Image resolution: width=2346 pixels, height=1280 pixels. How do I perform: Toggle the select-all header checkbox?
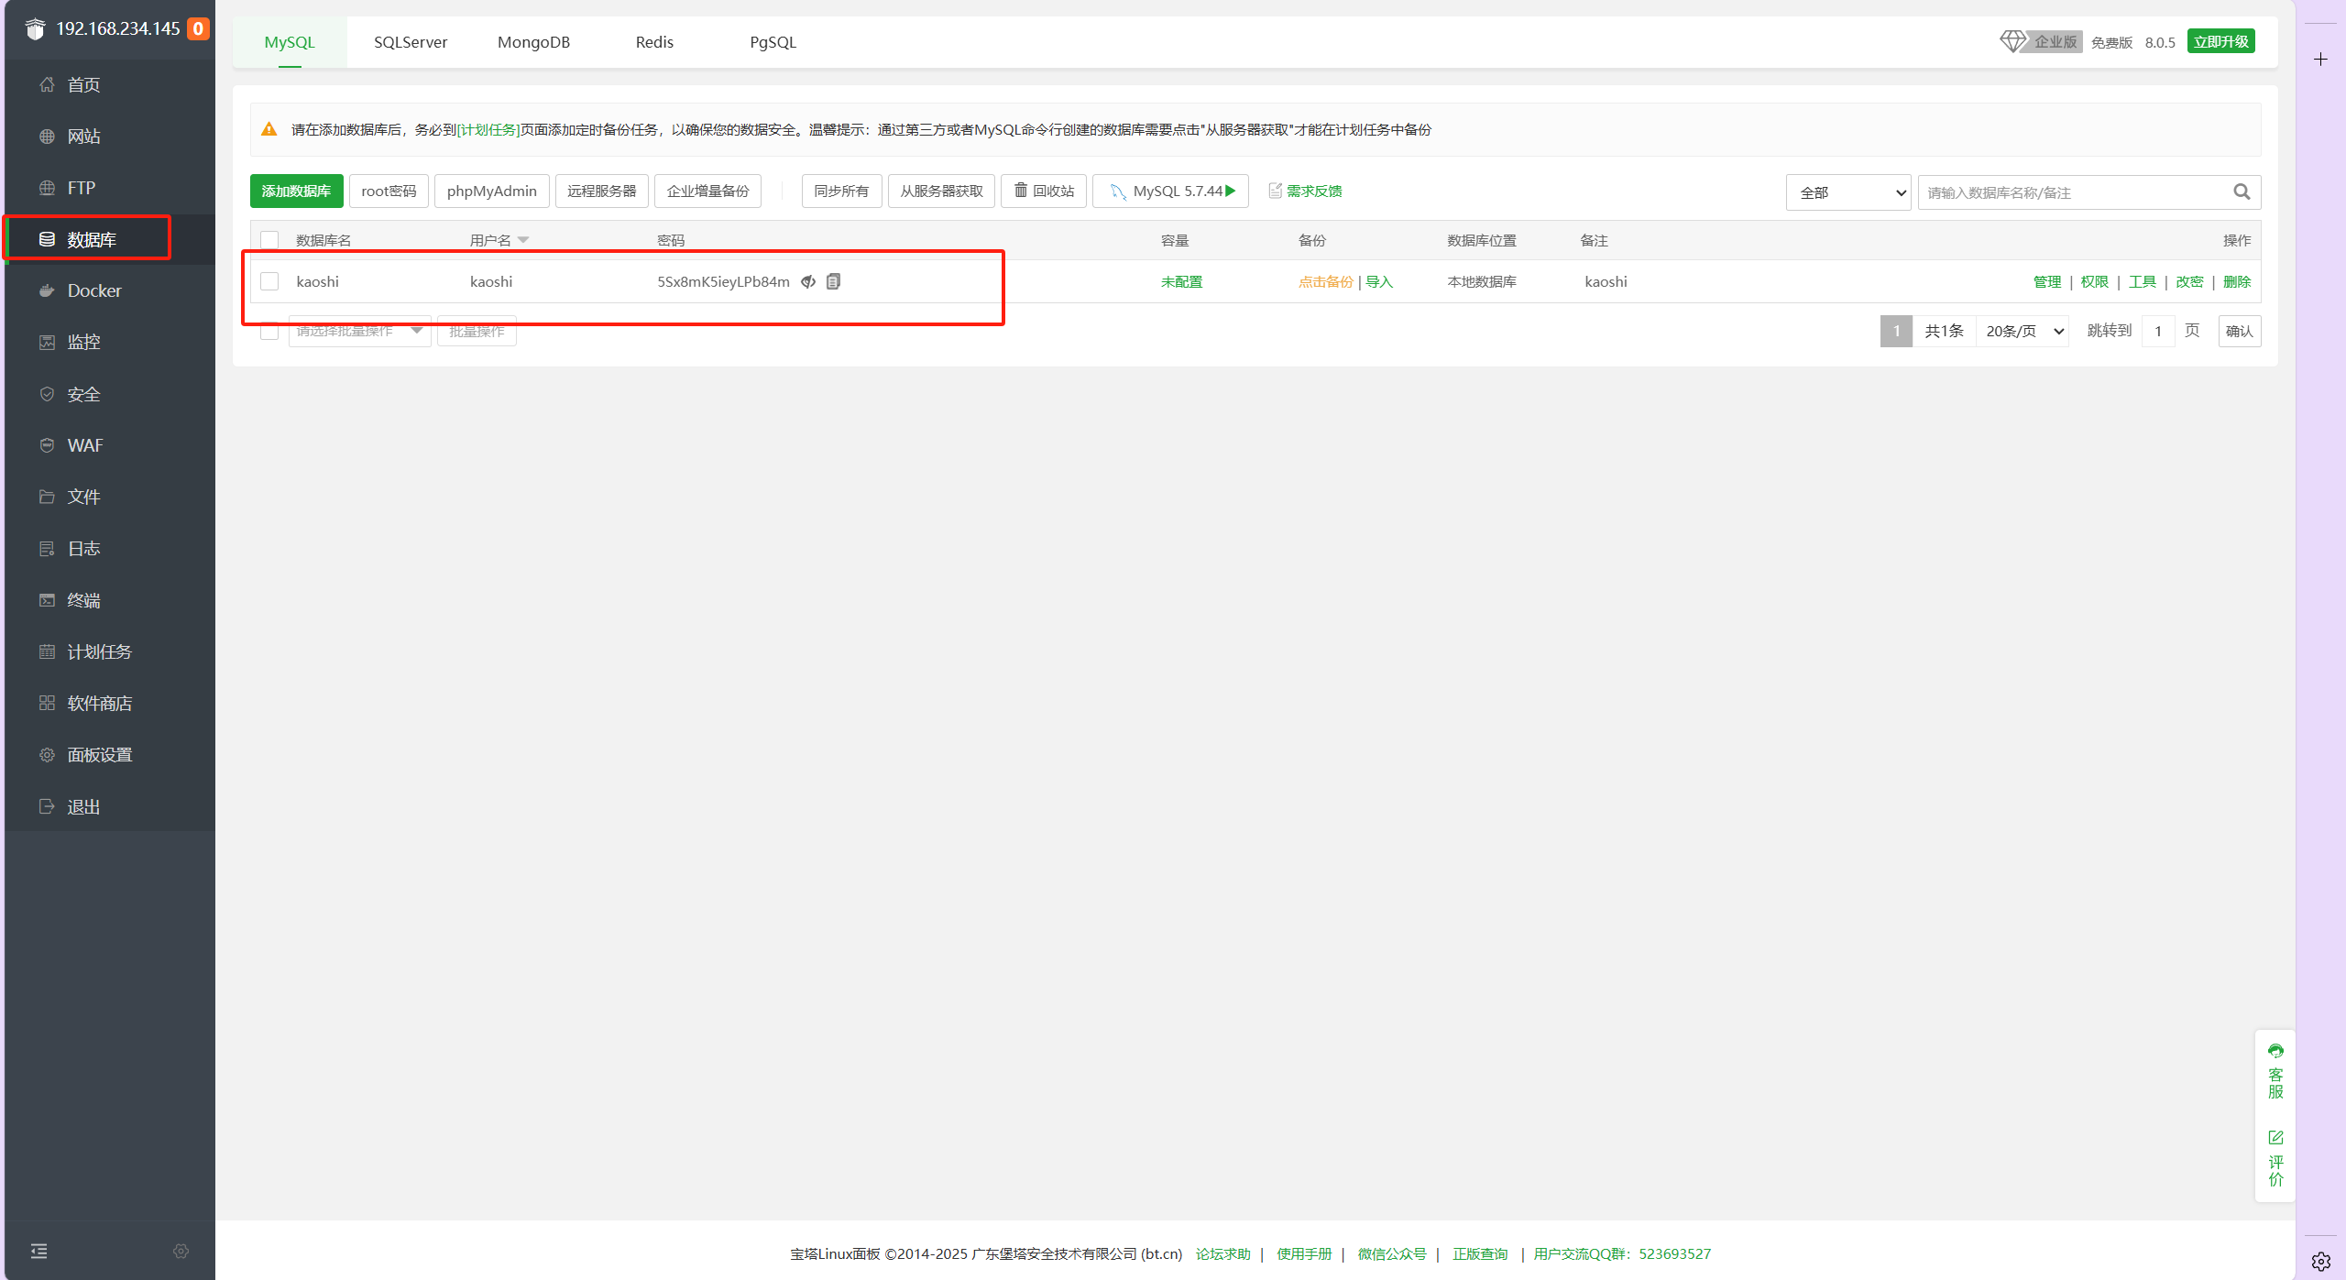[269, 240]
